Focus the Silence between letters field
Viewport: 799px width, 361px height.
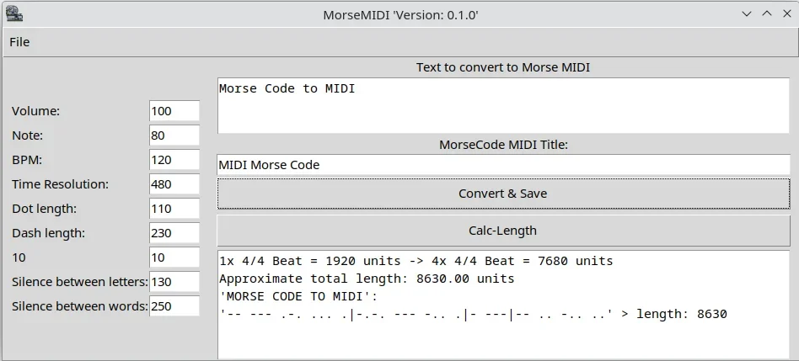click(174, 282)
